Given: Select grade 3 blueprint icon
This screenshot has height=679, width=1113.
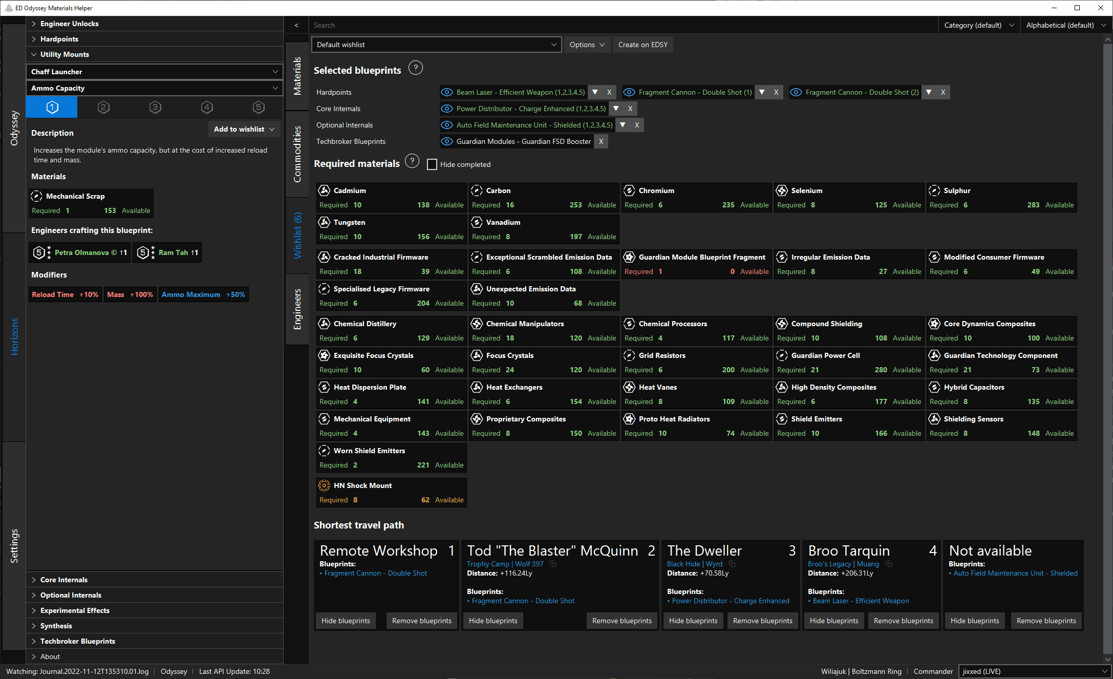Looking at the screenshot, I should coord(155,107).
